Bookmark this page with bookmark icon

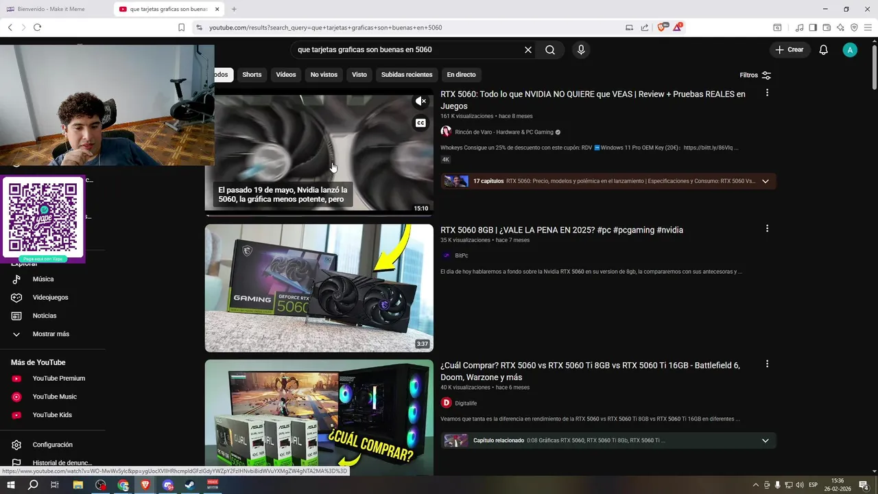tap(181, 27)
